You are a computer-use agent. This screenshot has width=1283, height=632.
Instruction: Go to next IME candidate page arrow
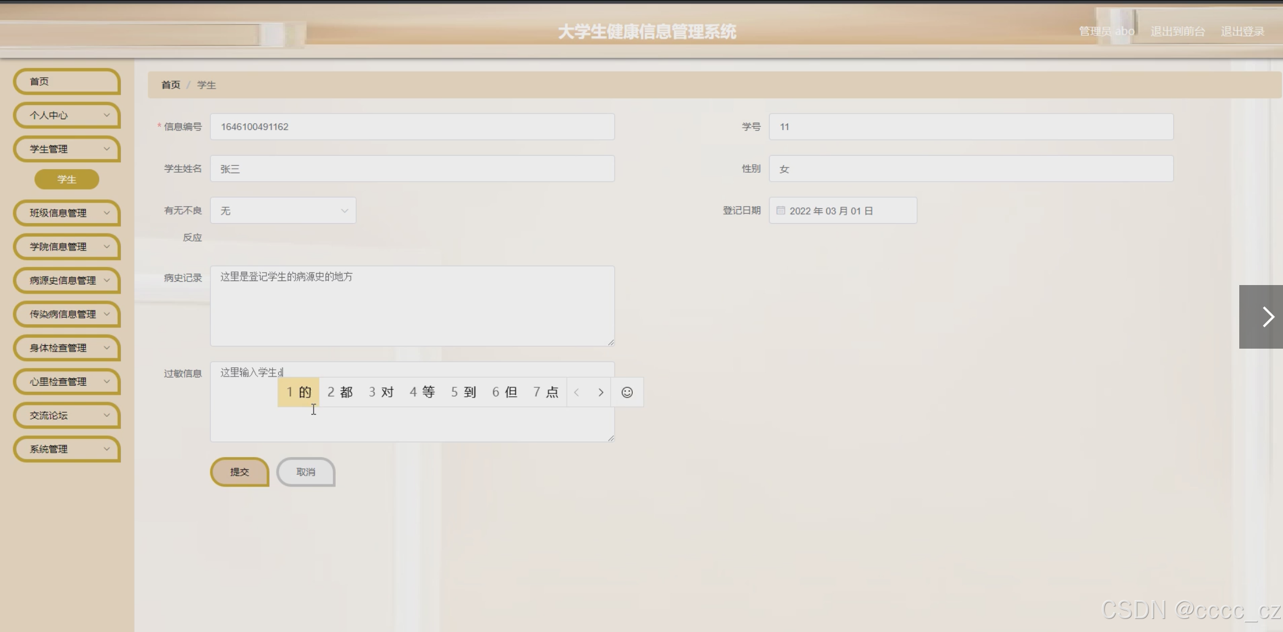click(x=600, y=392)
